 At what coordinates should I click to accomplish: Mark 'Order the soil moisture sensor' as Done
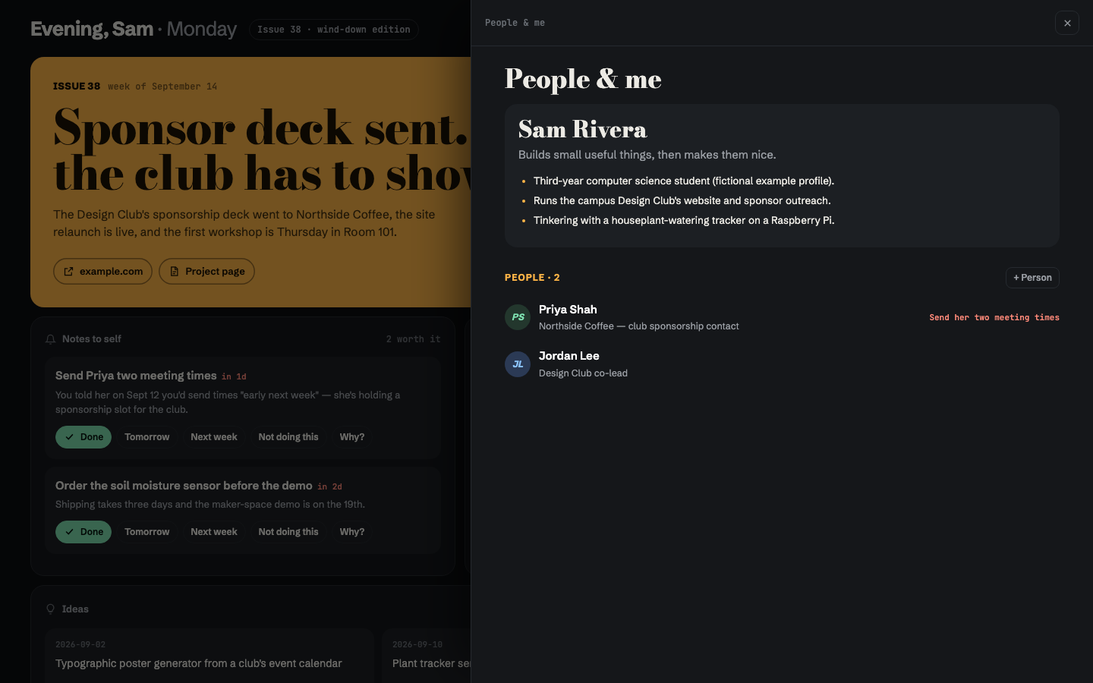tap(83, 532)
